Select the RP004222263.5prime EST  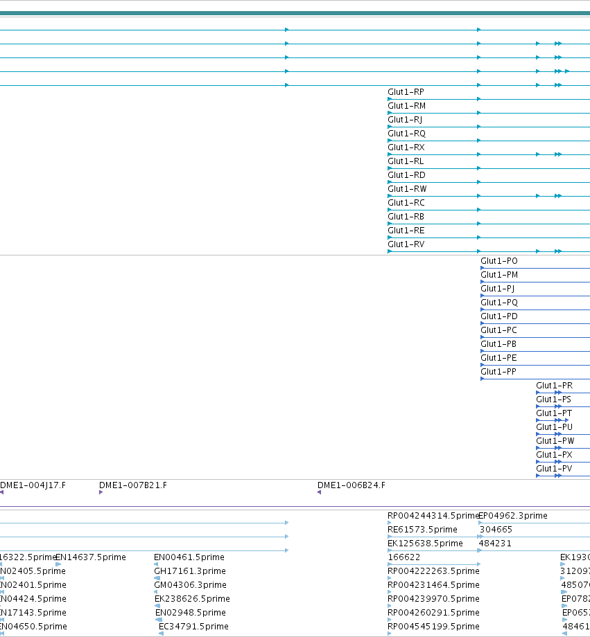(x=434, y=571)
